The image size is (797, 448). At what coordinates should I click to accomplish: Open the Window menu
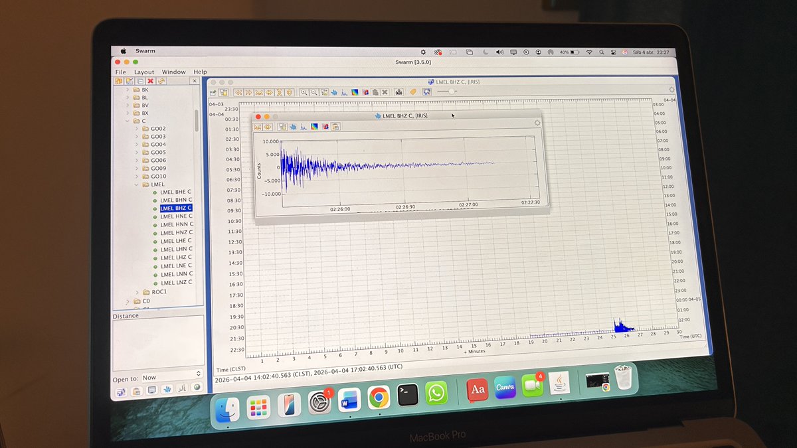coord(174,72)
